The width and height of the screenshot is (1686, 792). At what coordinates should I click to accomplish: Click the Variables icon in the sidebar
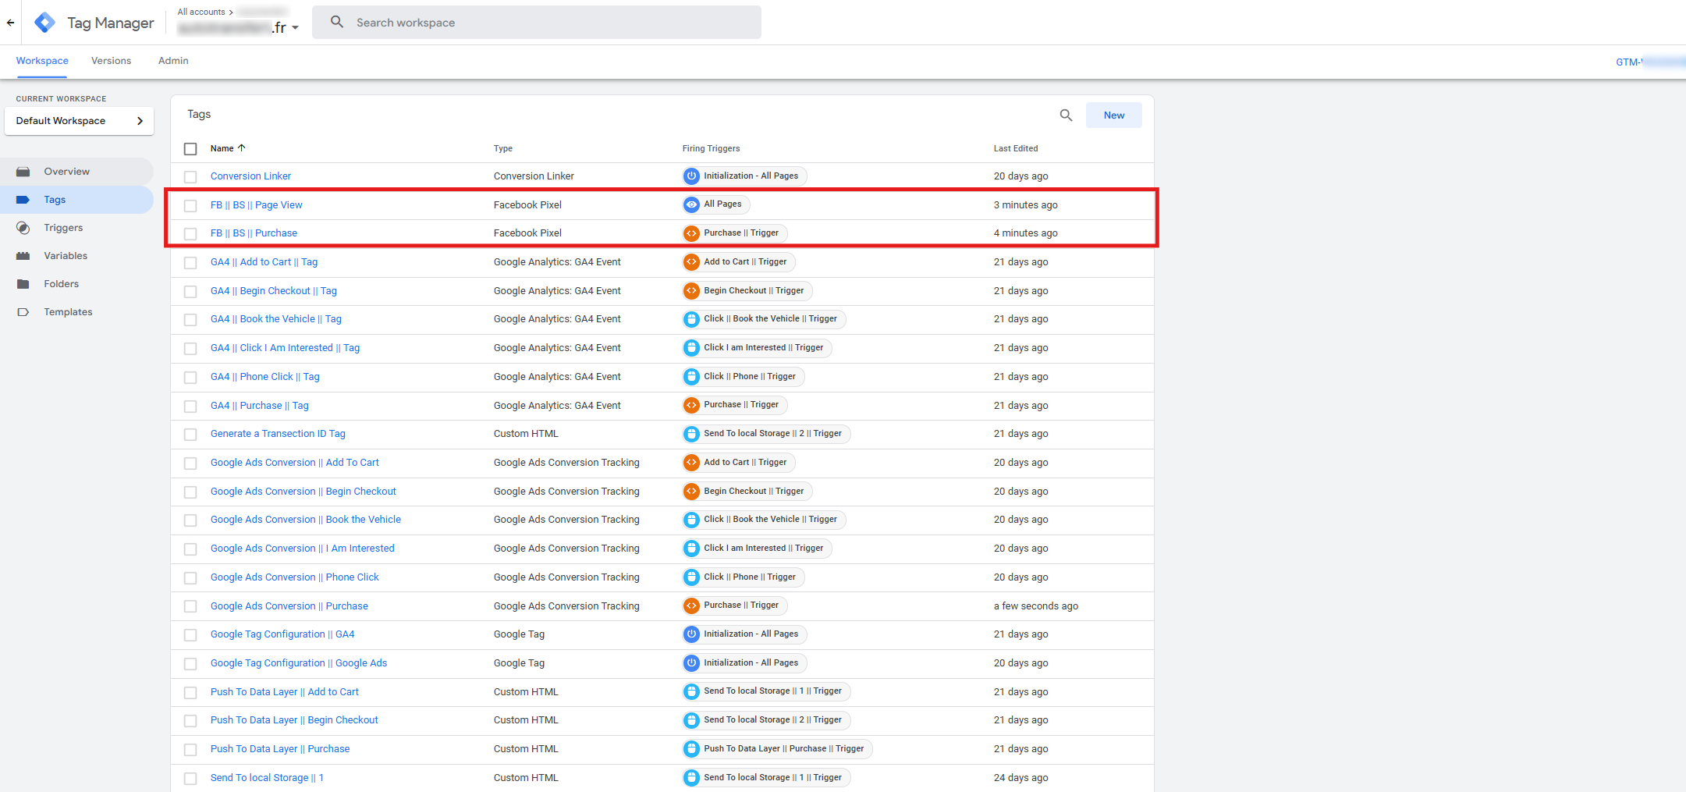click(x=23, y=256)
